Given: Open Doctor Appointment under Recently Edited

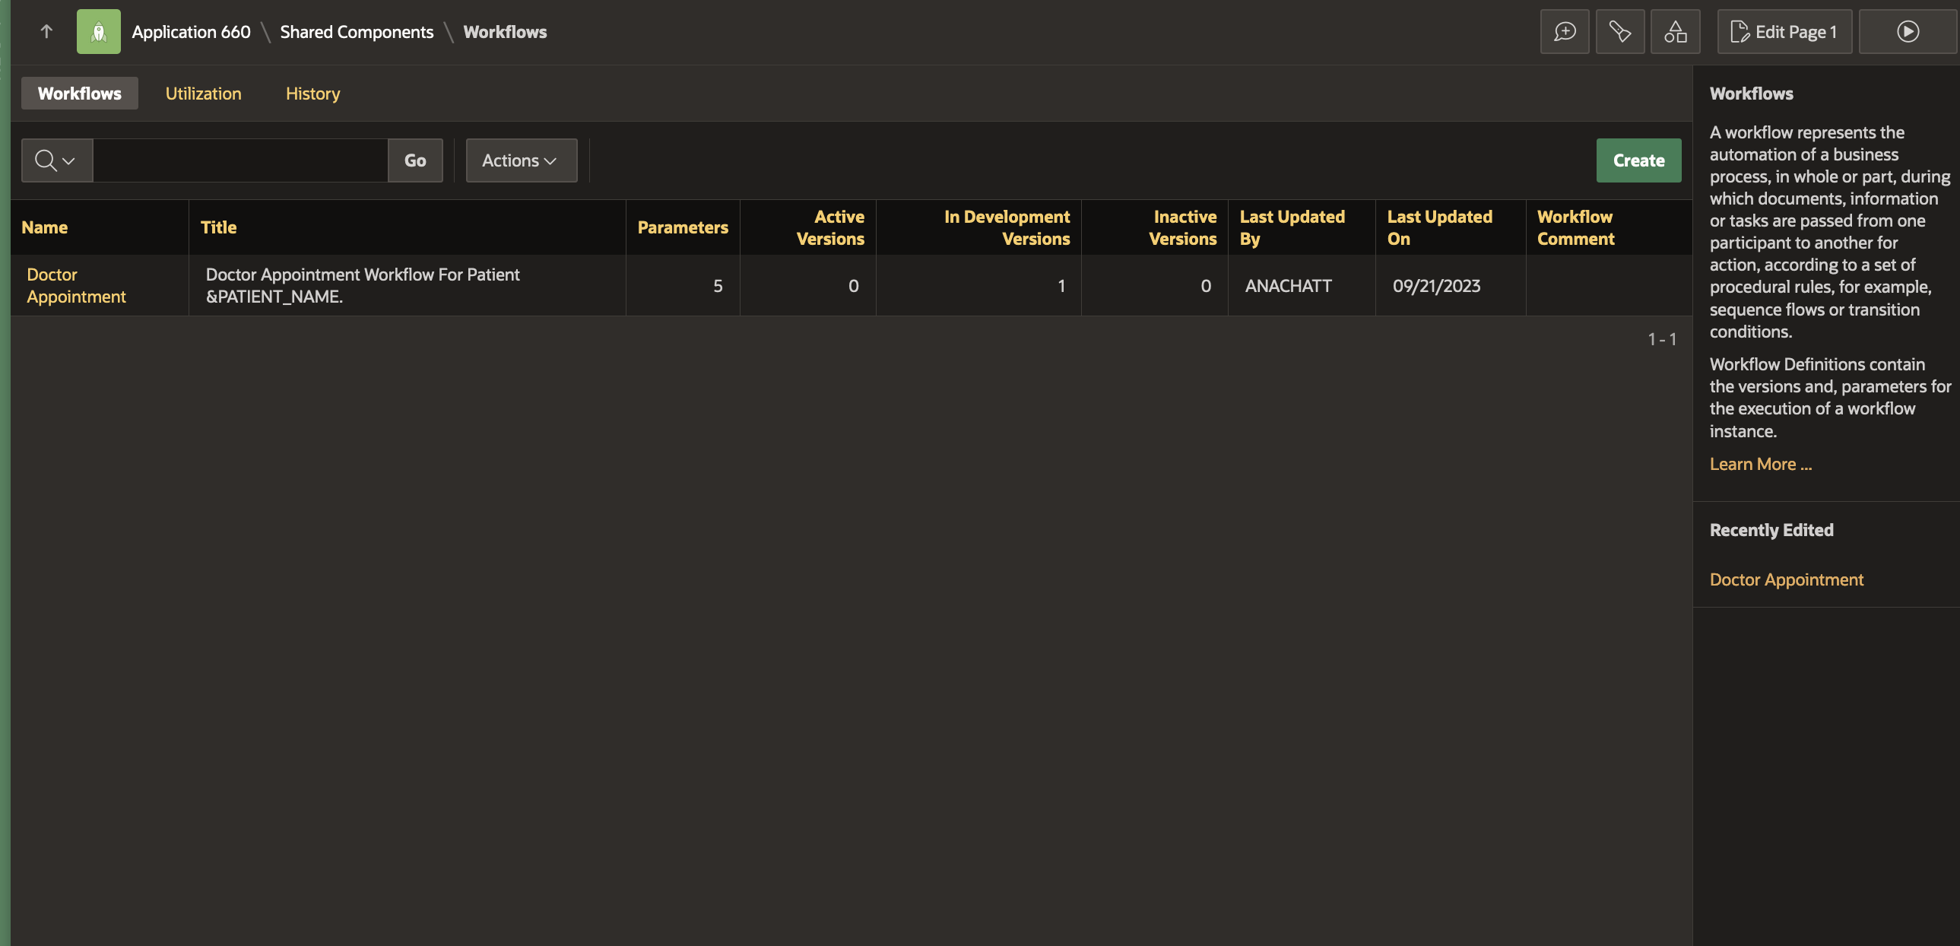Looking at the screenshot, I should [1786, 579].
